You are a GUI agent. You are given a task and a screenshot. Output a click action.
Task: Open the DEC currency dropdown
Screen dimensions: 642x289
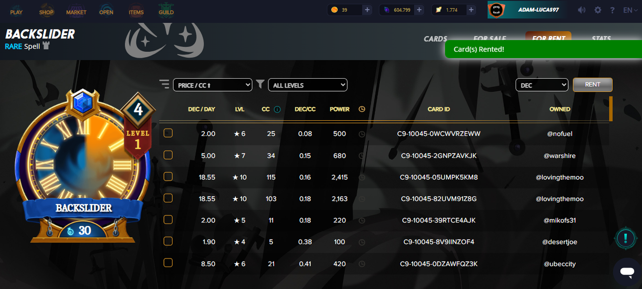pyautogui.click(x=542, y=85)
